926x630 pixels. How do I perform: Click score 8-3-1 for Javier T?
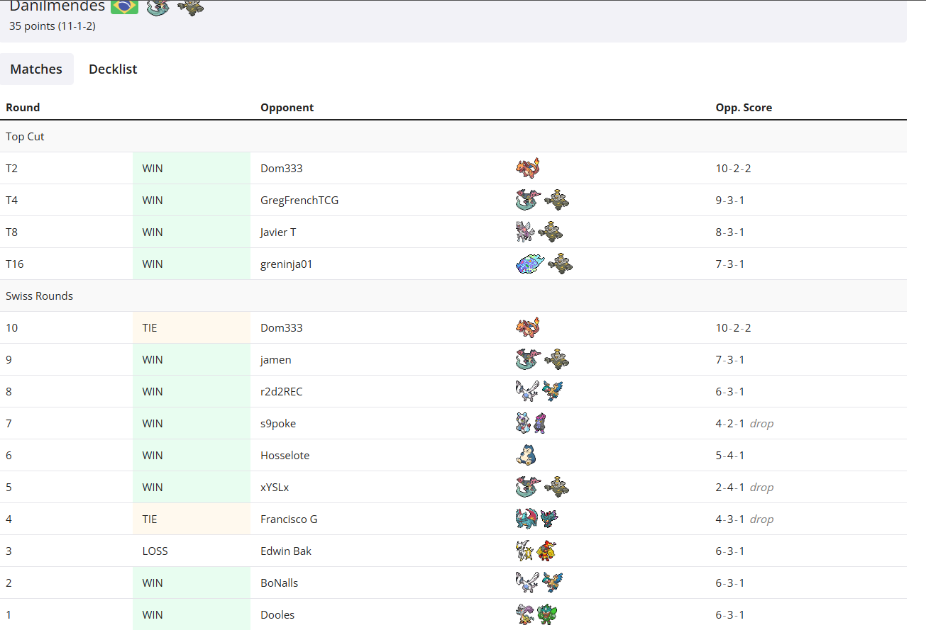point(730,232)
